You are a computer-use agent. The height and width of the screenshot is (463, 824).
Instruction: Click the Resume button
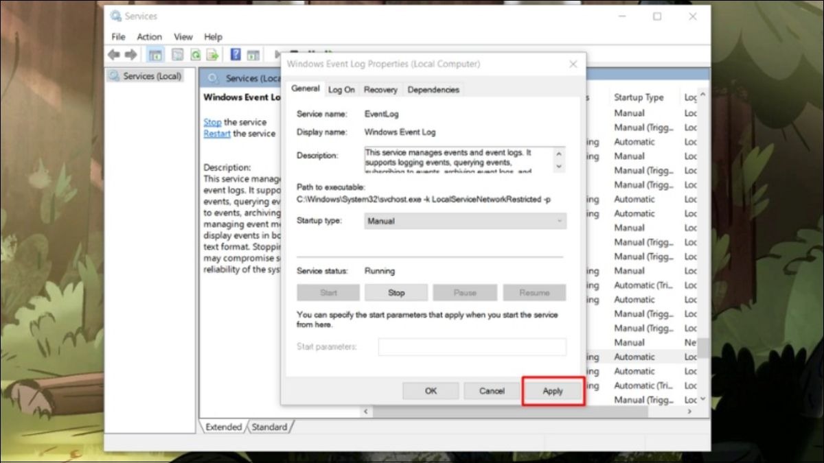tap(534, 293)
